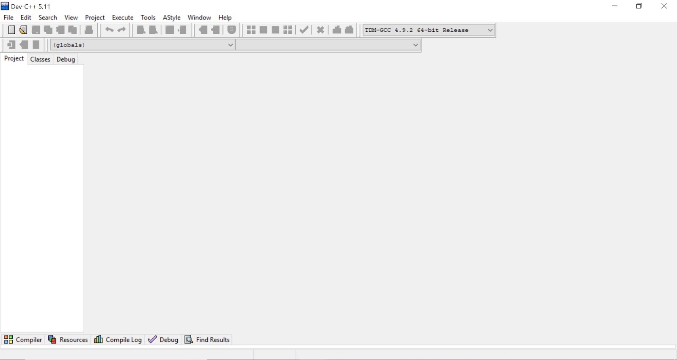Open the Project menu

coord(95,17)
